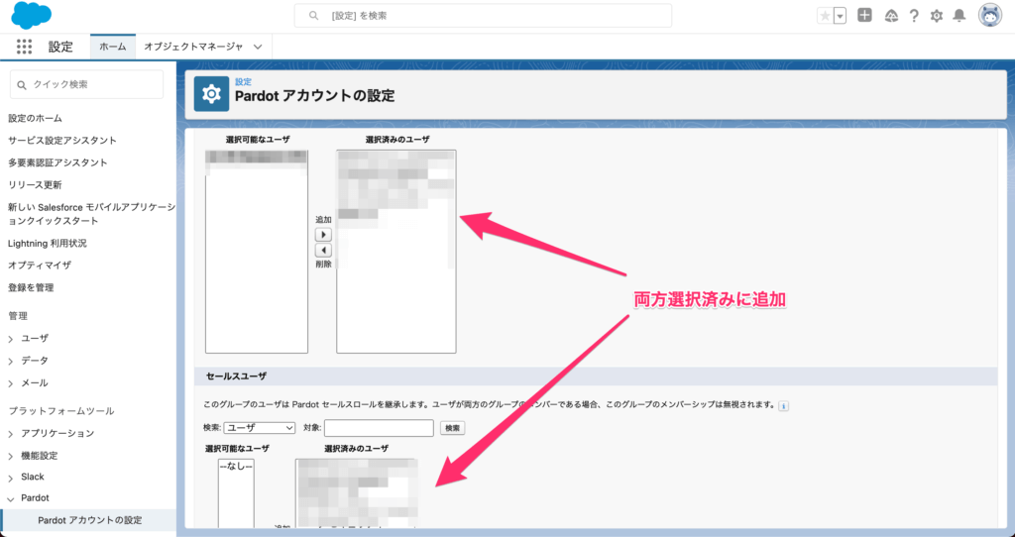Open オプティマイザ in the sidebar
Viewport: 1015px width, 537px height.
pyautogui.click(x=40, y=266)
